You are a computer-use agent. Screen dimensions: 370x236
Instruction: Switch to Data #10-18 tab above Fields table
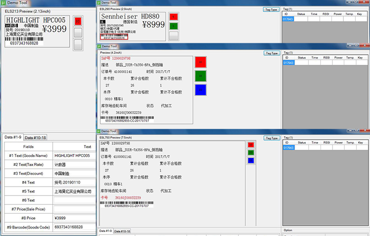[36, 138]
